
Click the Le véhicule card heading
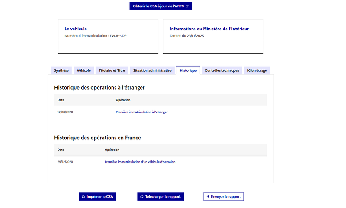coord(76,29)
